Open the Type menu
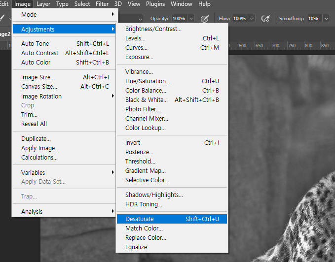 point(62,4)
